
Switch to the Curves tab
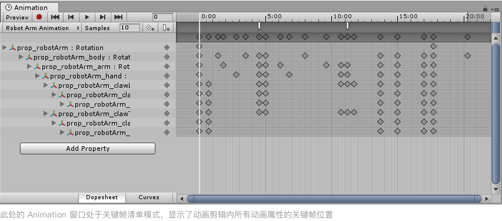[x=149, y=197]
